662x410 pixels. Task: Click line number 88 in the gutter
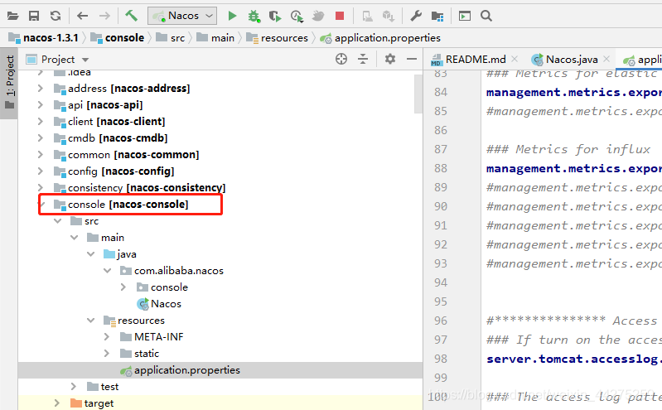[441, 168]
